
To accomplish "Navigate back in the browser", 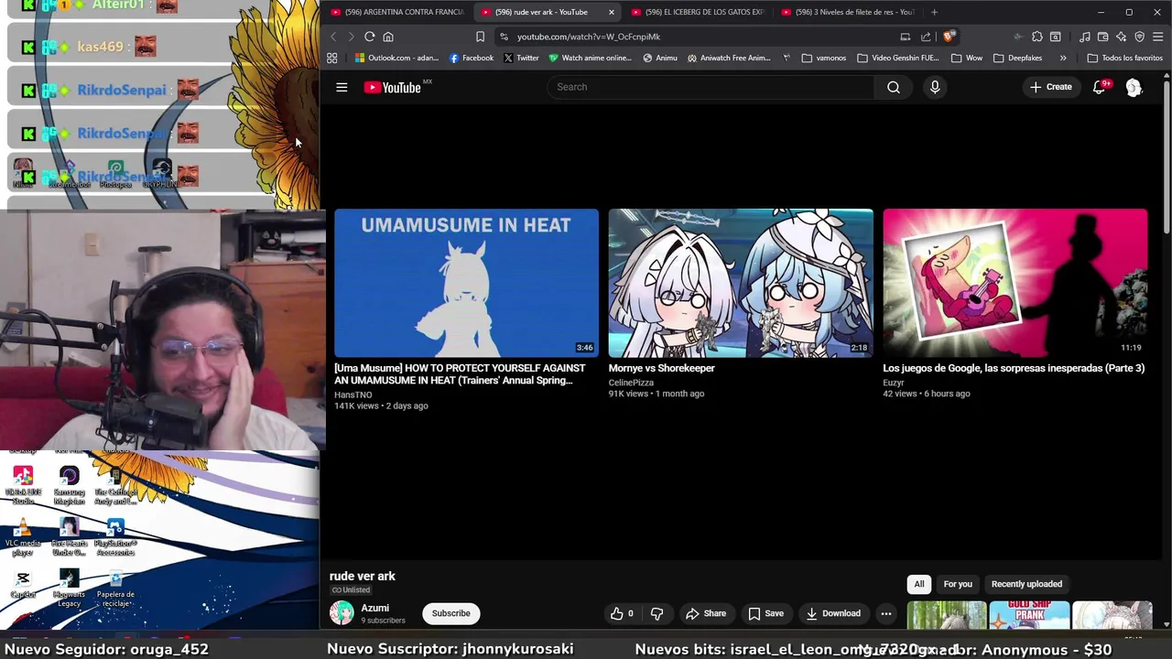I will pyautogui.click(x=333, y=37).
